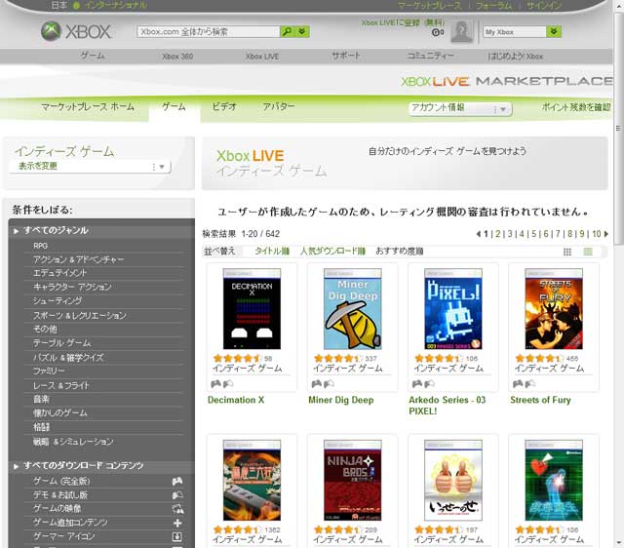The height and width of the screenshot is (548, 624).
Task: Filter by 音楽 genre
Action: tap(41, 399)
